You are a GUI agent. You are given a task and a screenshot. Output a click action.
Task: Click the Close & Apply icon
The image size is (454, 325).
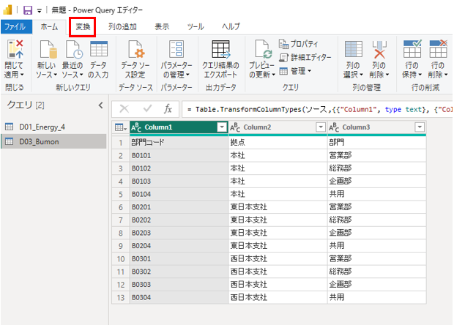pos(15,49)
